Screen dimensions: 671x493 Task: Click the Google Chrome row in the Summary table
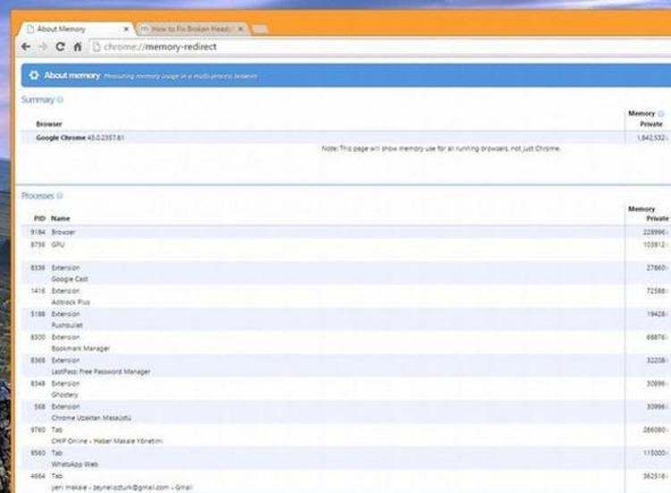click(x=344, y=138)
